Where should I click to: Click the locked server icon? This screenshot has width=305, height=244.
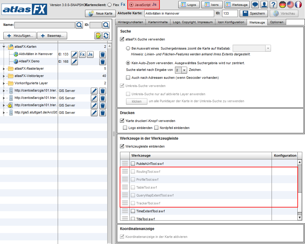click(10, 105)
